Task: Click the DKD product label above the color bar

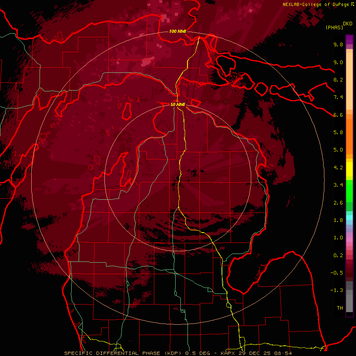Action: (348, 24)
